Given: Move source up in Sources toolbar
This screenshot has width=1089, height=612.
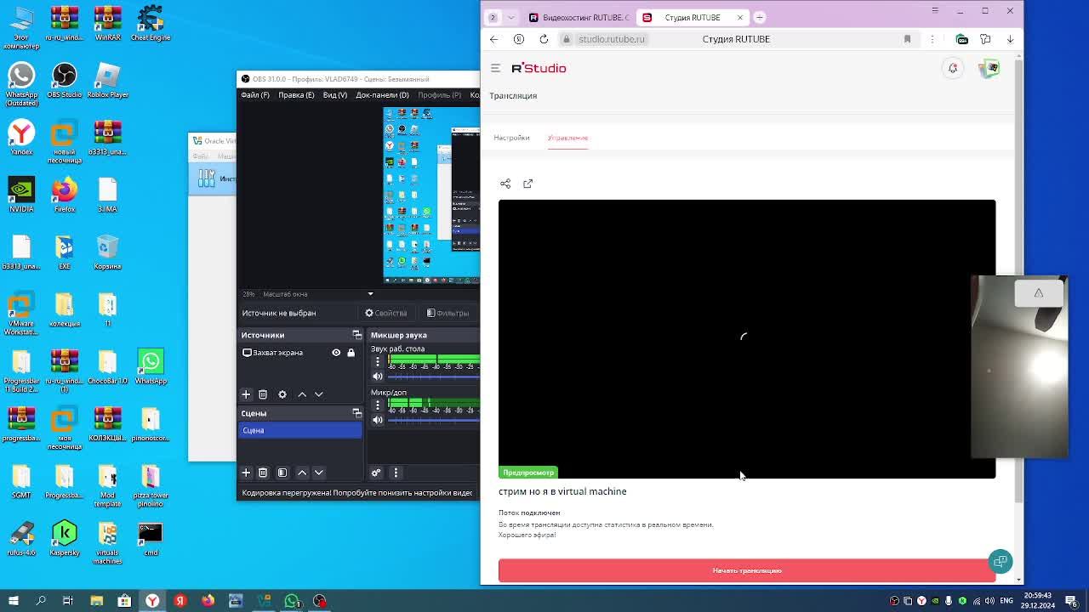Looking at the screenshot, I should (x=302, y=394).
